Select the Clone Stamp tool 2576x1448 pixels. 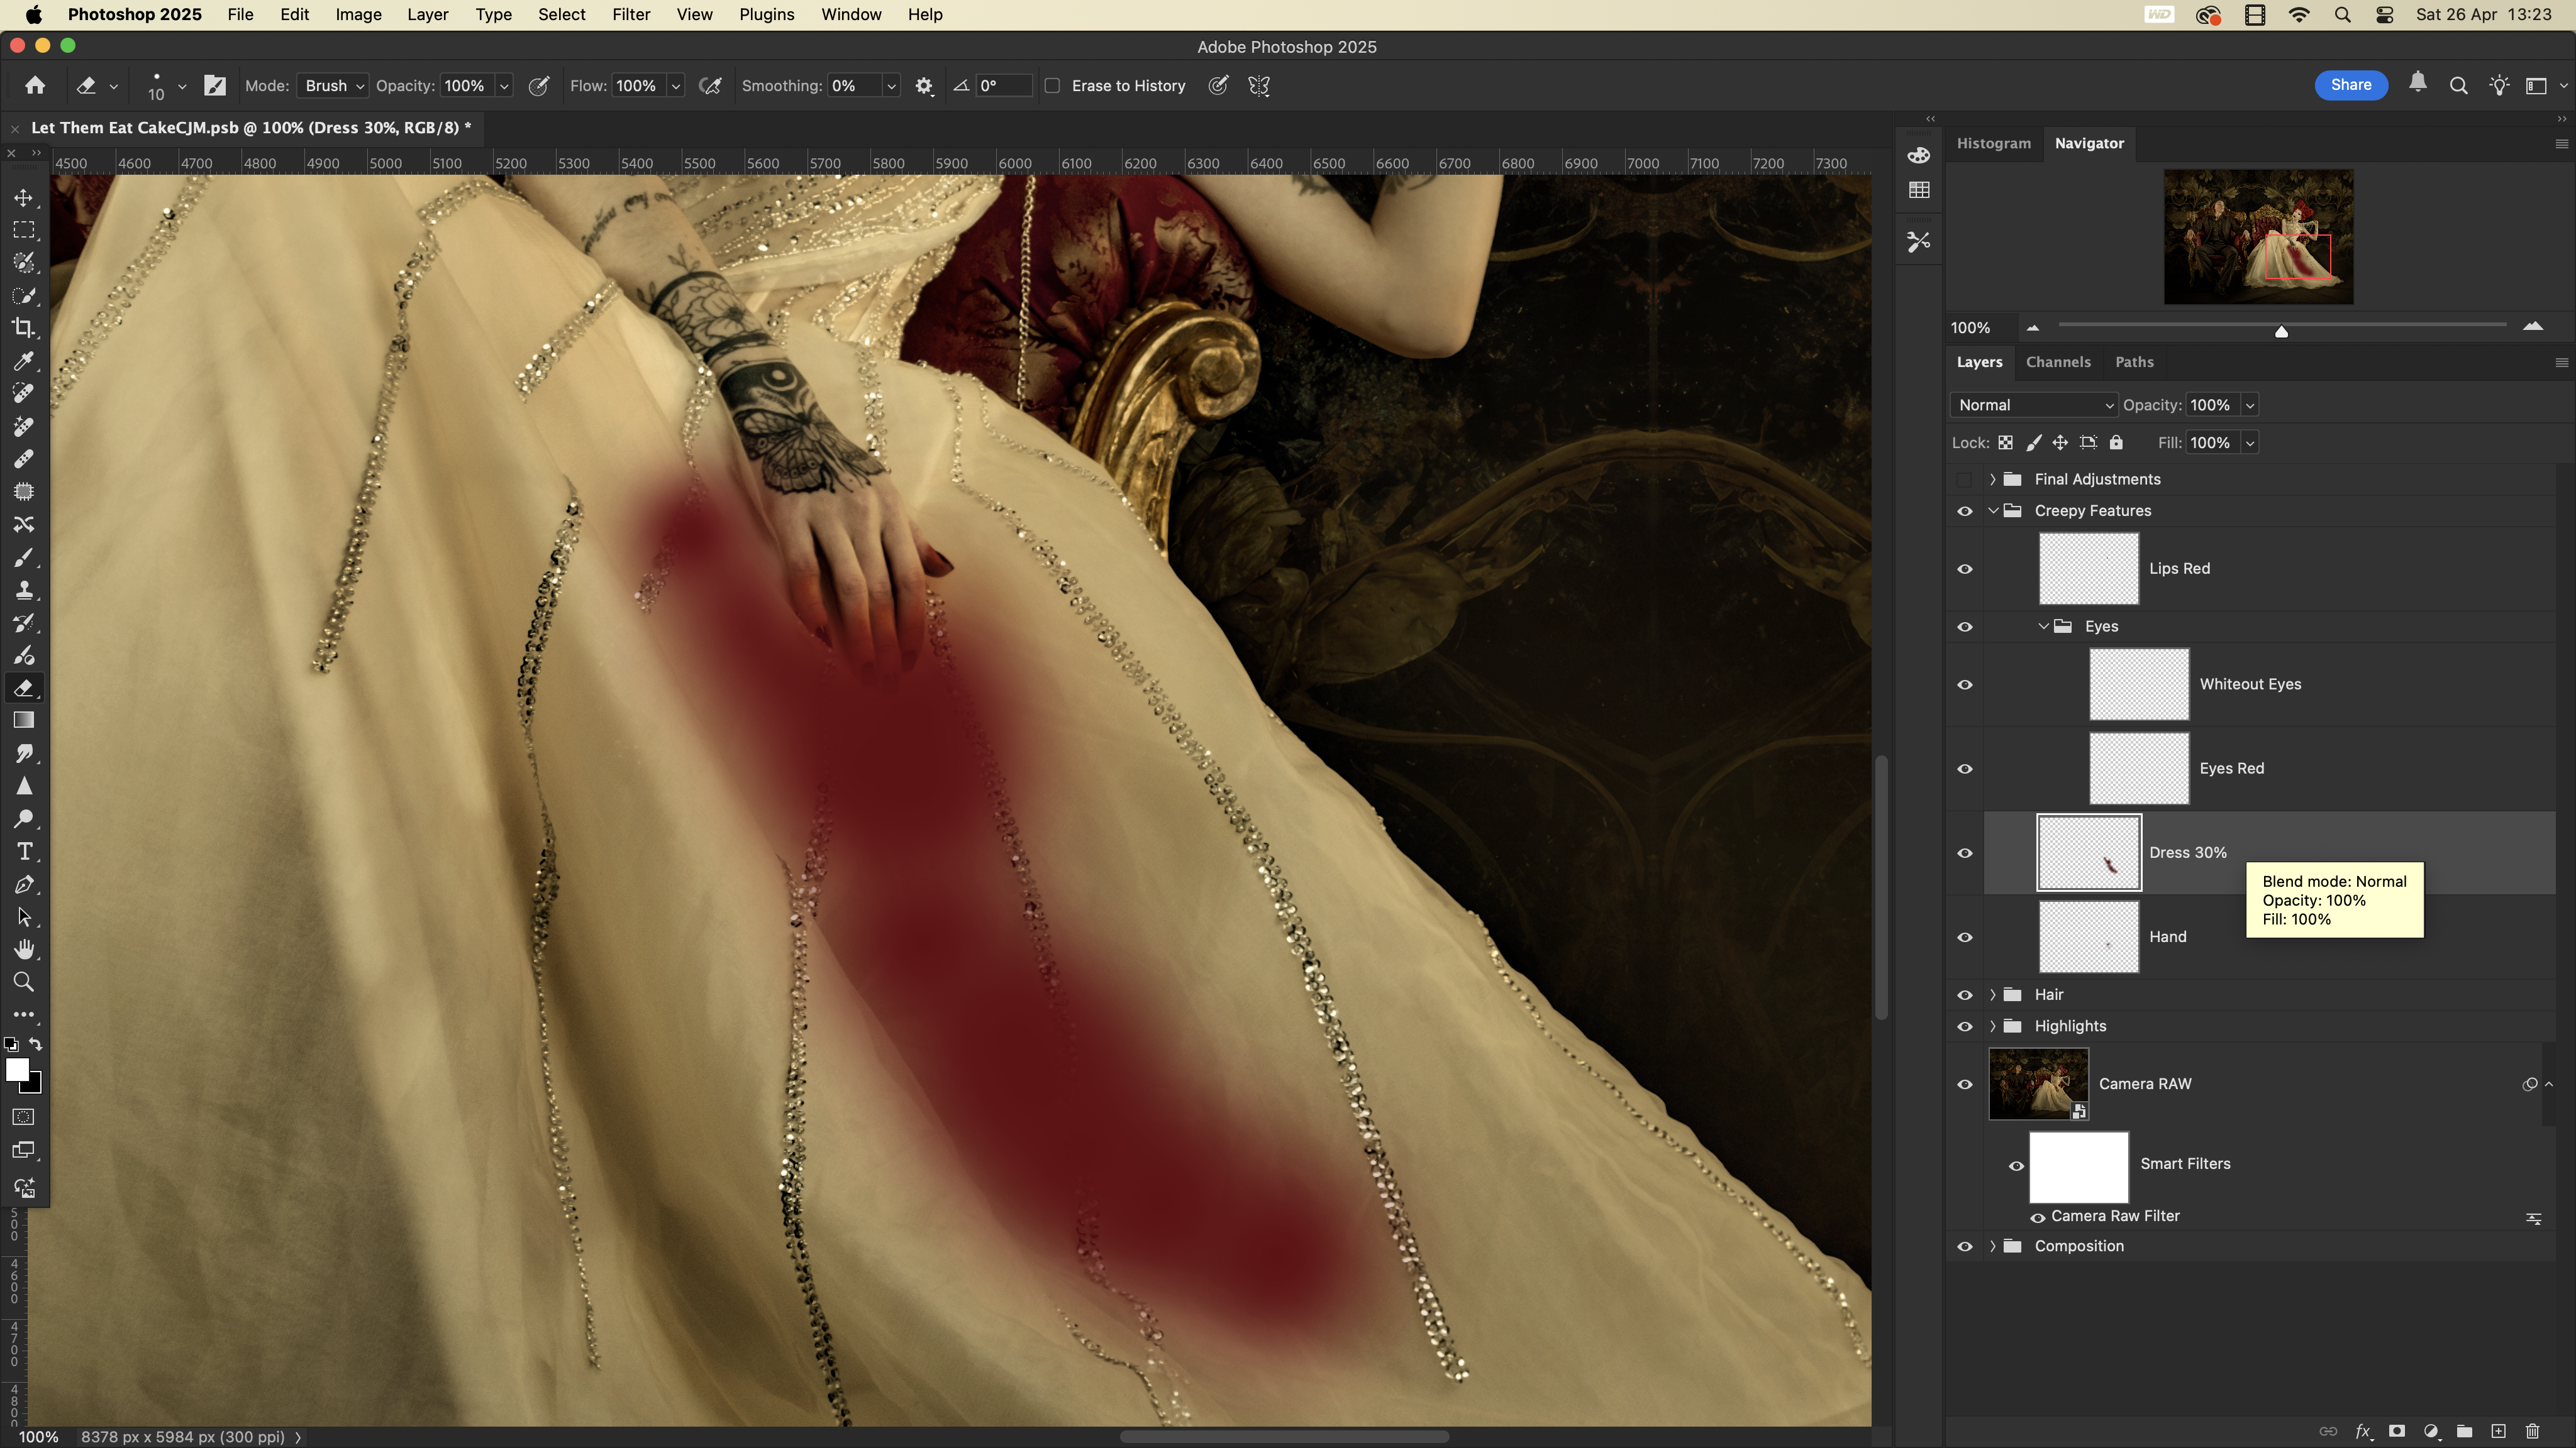point(24,590)
